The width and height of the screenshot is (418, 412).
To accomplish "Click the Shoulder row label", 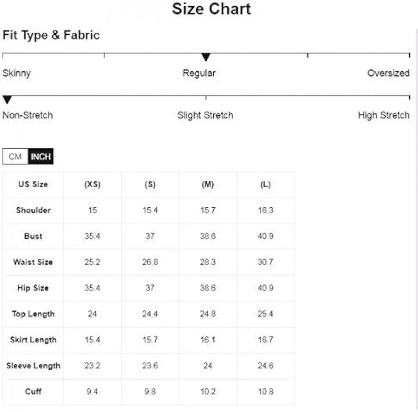I will click(33, 210).
